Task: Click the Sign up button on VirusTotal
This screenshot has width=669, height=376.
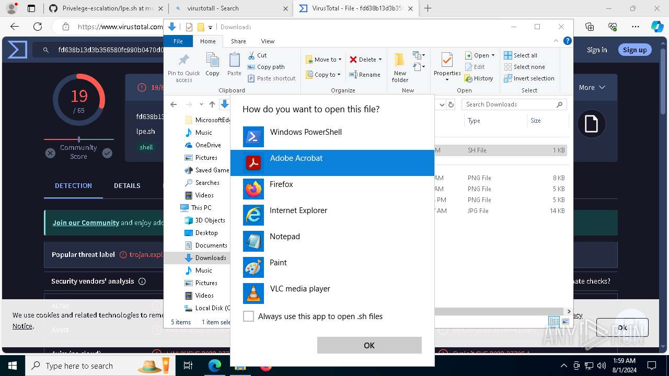Action: (635, 50)
